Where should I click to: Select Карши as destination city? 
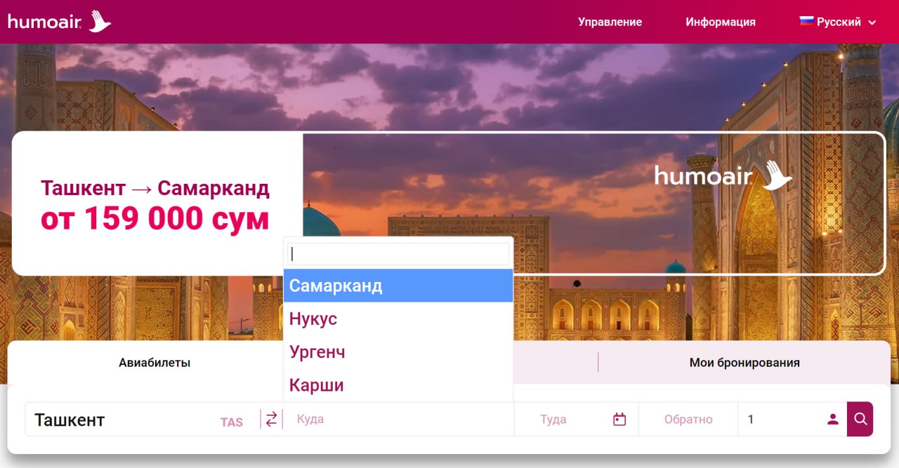point(398,385)
